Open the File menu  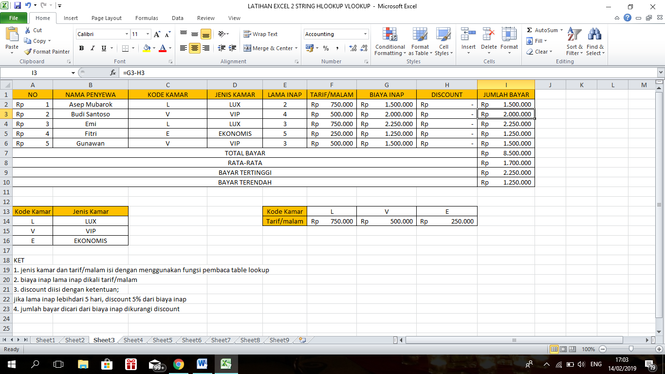(x=14, y=17)
